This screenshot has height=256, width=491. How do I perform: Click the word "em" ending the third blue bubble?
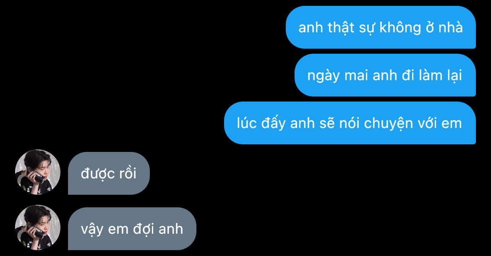coord(452,124)
